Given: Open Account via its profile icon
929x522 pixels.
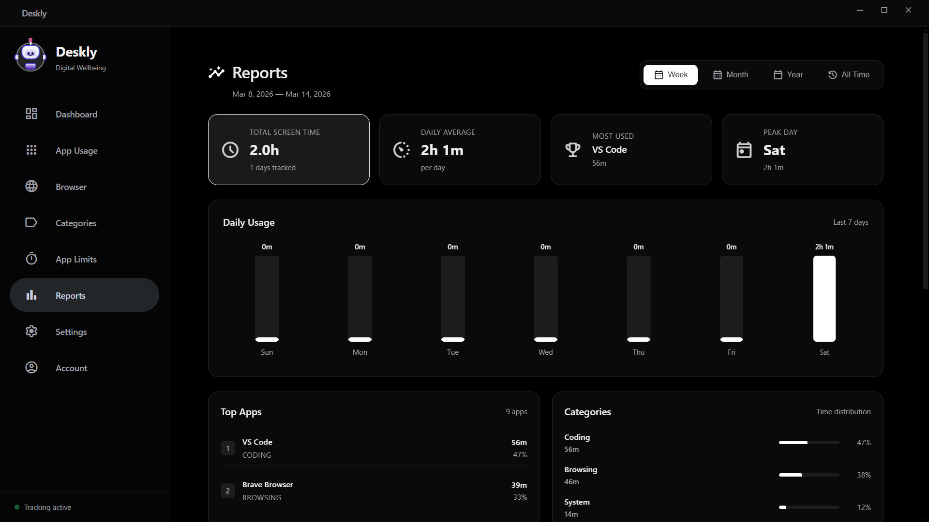Looking at the screenshot, I should [x=31, y=367].
